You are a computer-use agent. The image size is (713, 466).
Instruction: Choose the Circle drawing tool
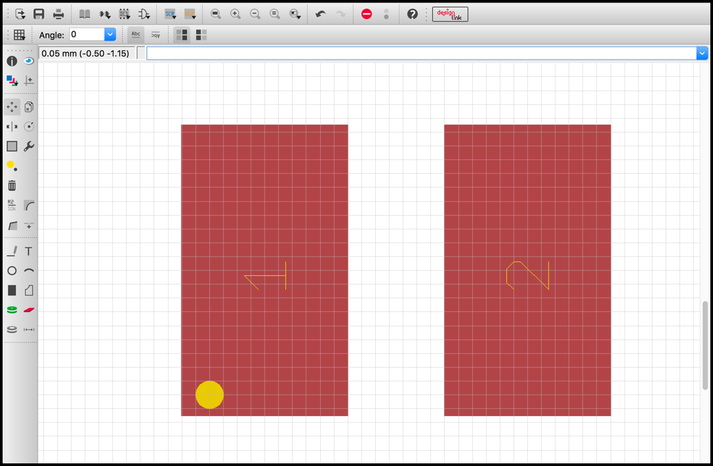click(x=12, y=271)
